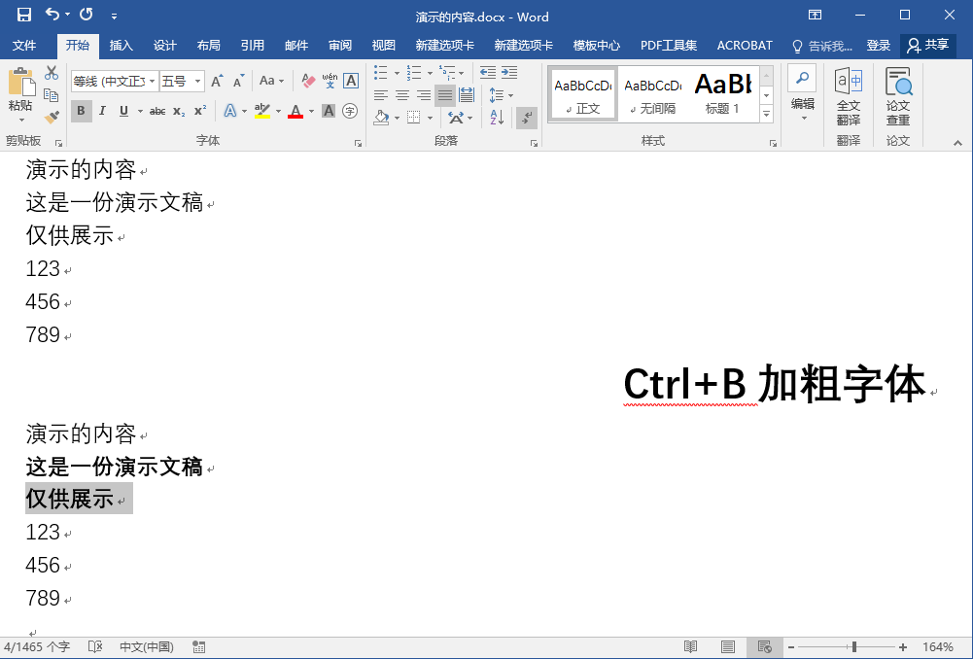
Task: Click the word count 4/1465 个字
Action: [37, 647]
